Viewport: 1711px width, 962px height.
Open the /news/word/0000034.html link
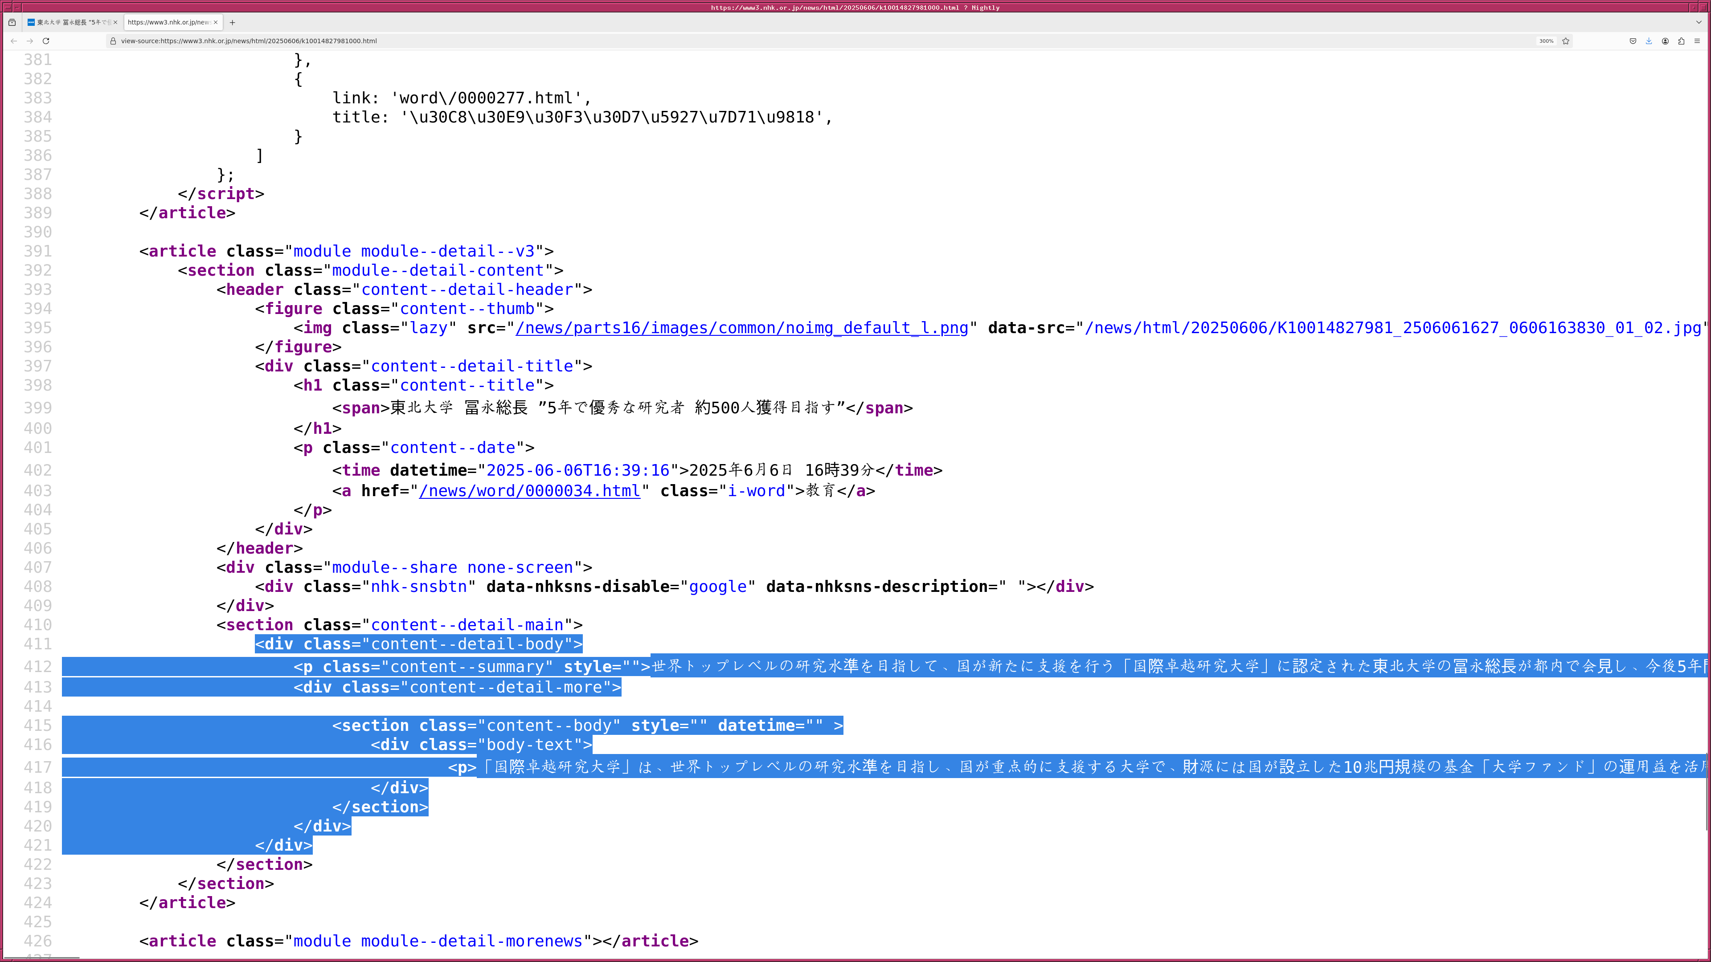(529, 491)
